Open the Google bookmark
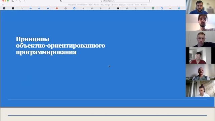This screenshot has height=121, width=215. [x=107, y=5]
